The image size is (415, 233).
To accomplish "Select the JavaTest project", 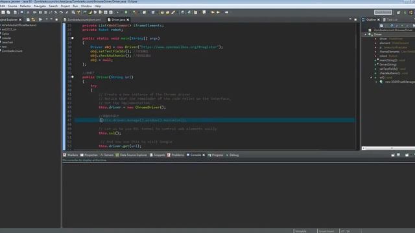I will coord(7,42).
